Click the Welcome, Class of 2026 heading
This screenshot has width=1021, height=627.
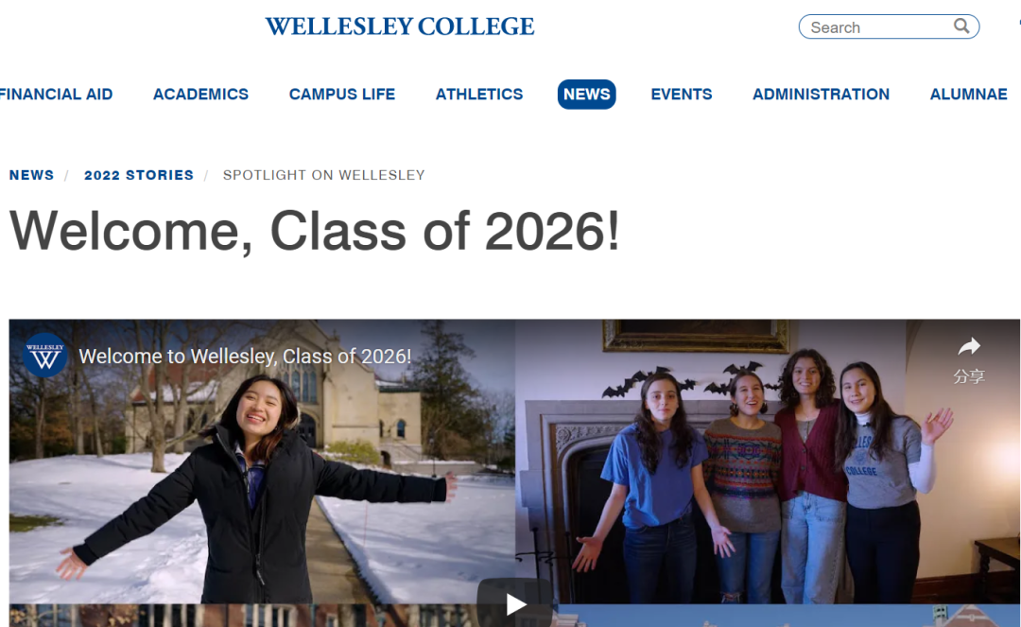click(x=315, y=231)
